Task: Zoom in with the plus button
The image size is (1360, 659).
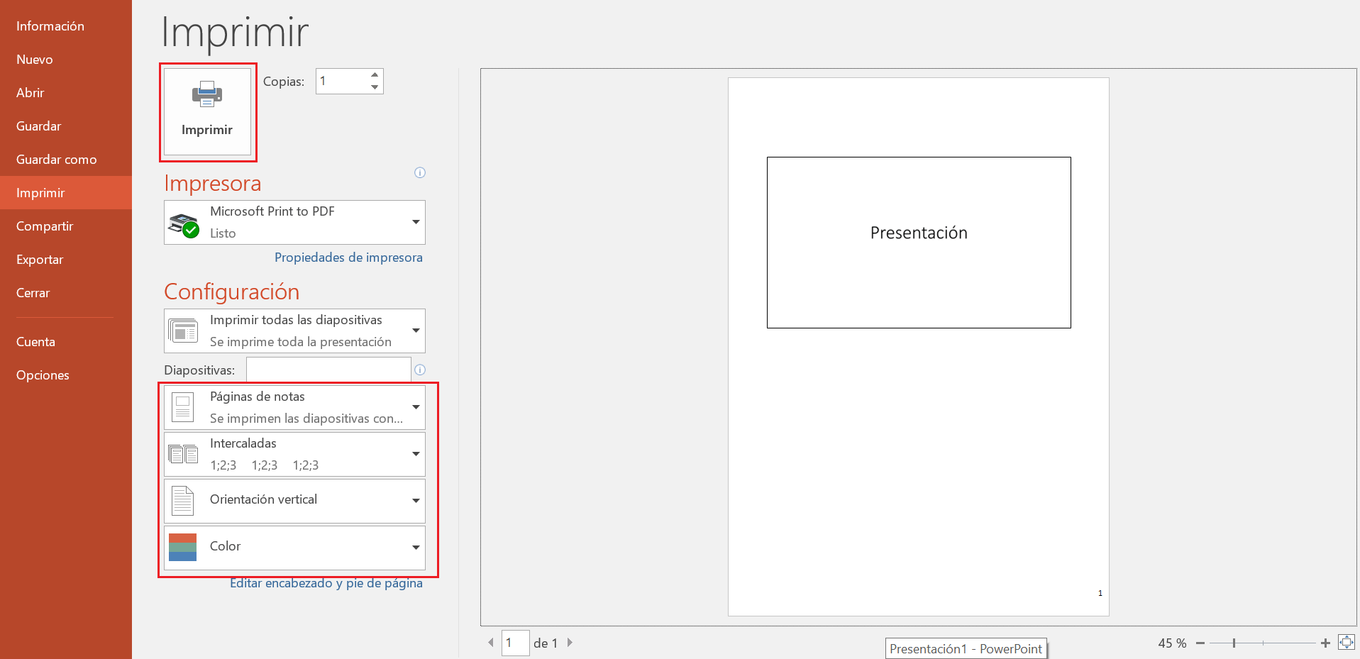Action: [x=1325, y=643]
